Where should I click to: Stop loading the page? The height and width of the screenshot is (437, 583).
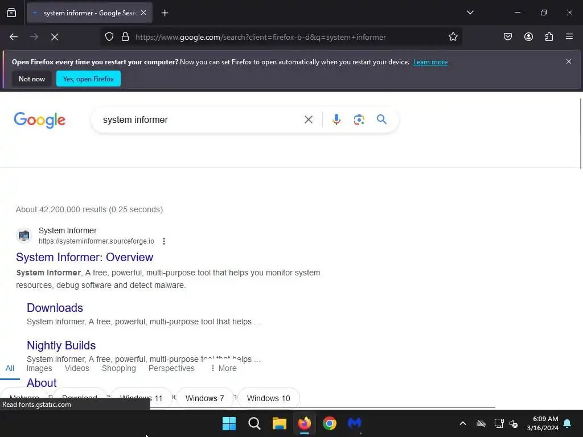[x=55, y=37]
